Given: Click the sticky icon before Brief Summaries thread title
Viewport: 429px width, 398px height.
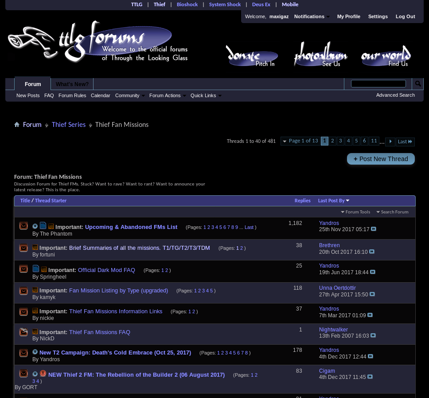Looking at the screenshot, I should (x=35, y=247).
